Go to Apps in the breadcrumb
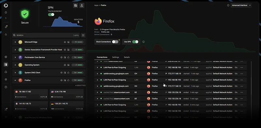The image size is (261, 128). [x=96, y=5]
